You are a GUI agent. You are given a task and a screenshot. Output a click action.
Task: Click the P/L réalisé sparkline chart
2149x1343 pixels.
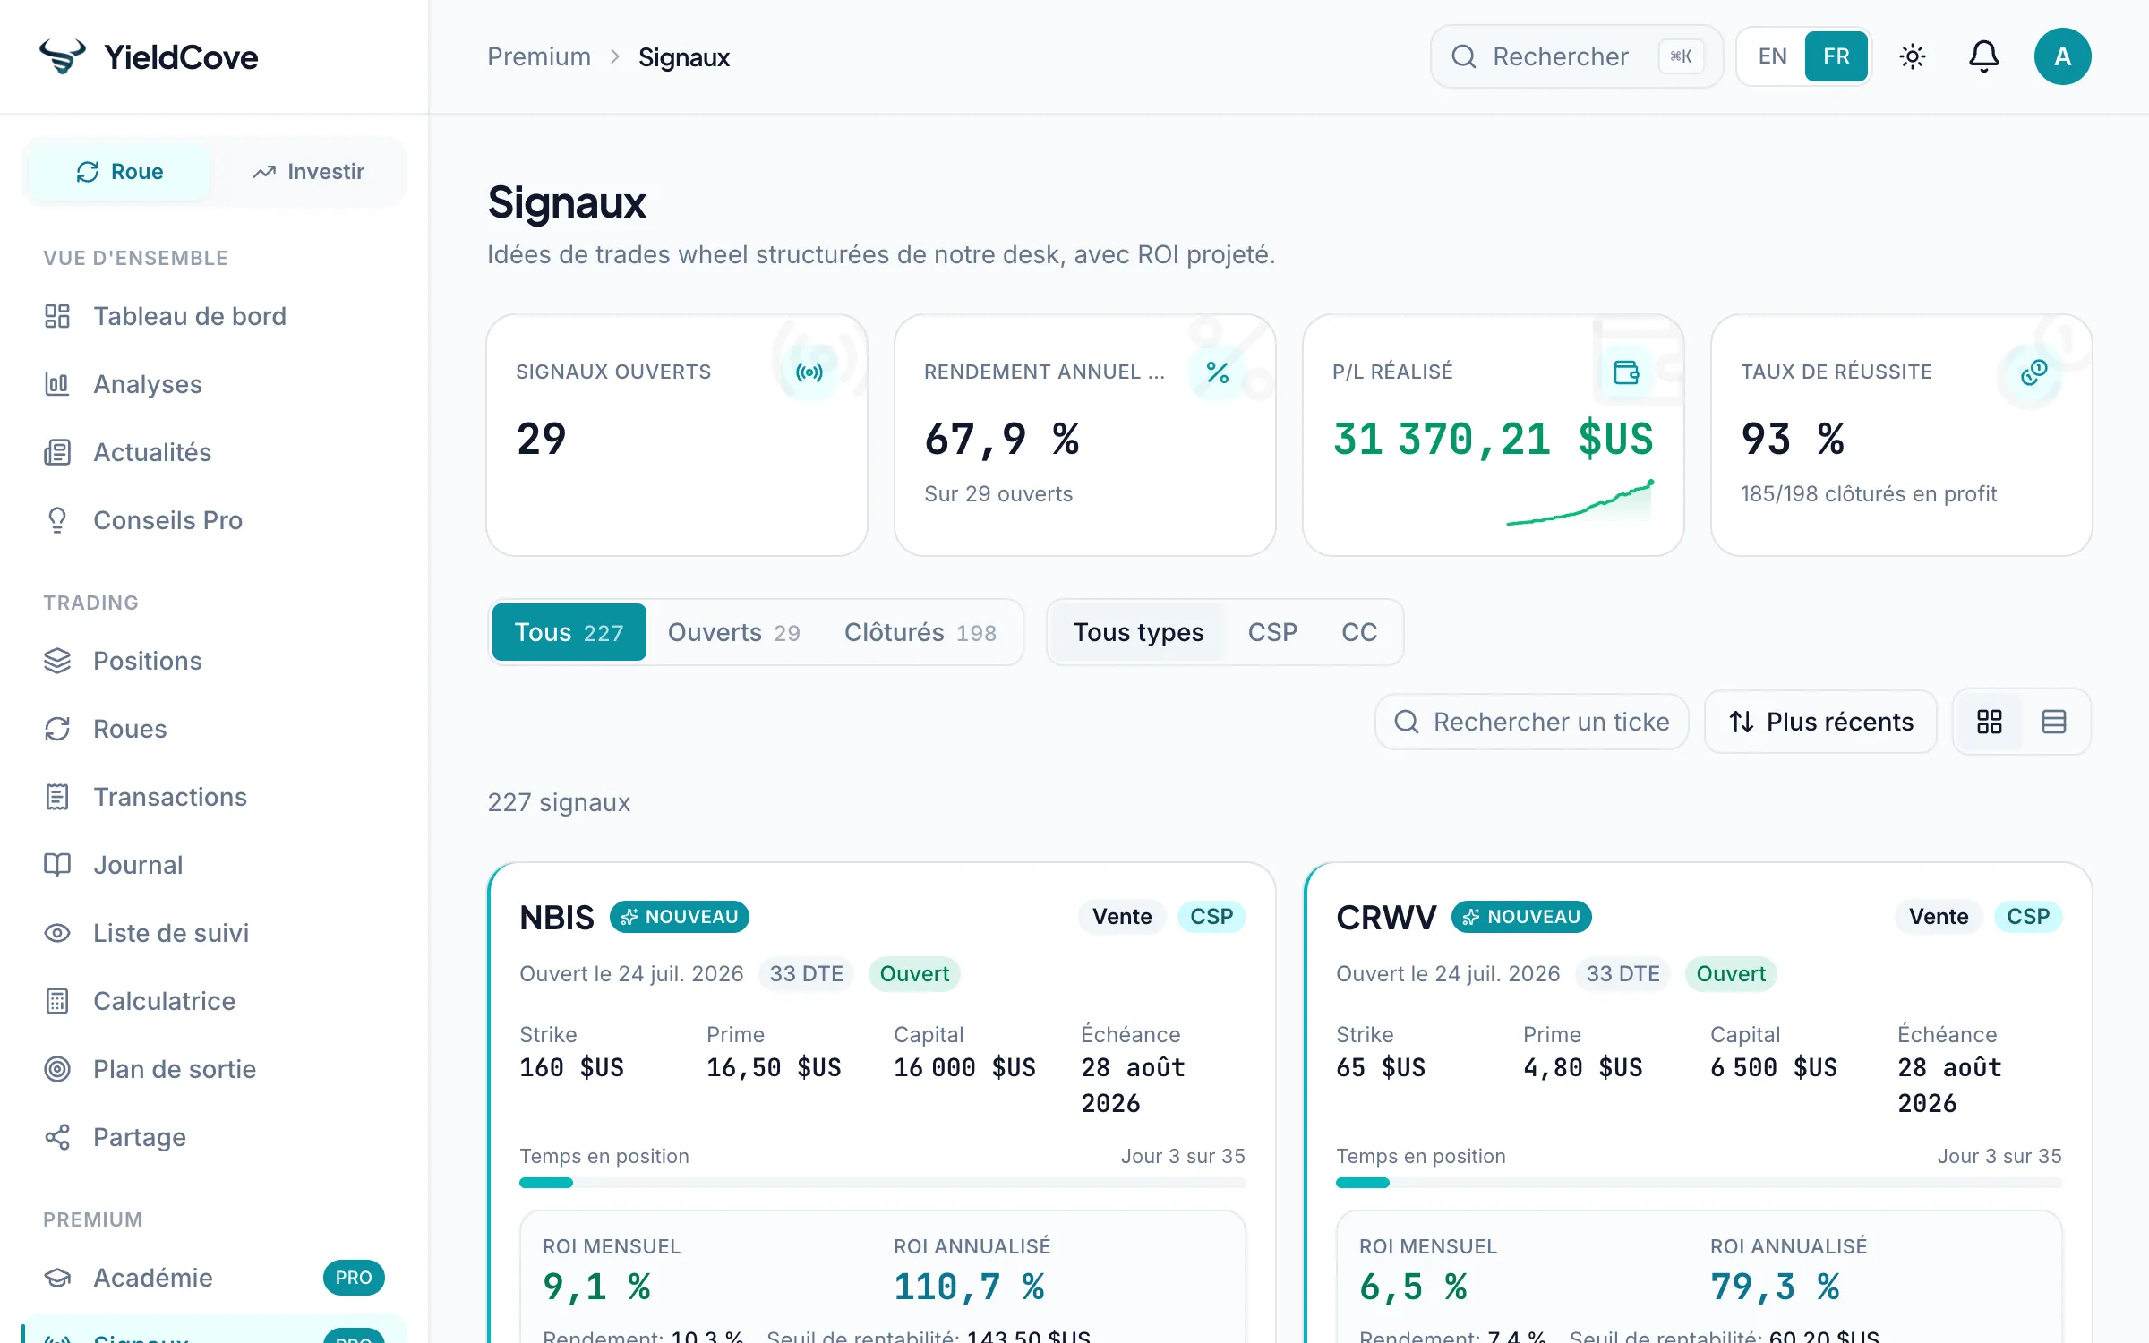tap(1580, 502)
